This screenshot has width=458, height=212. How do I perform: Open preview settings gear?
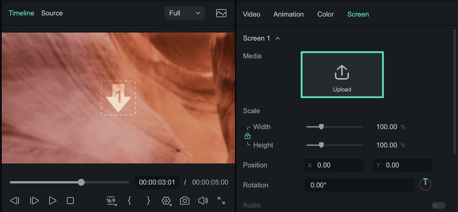pyautogui.click(x=166, y=201)
